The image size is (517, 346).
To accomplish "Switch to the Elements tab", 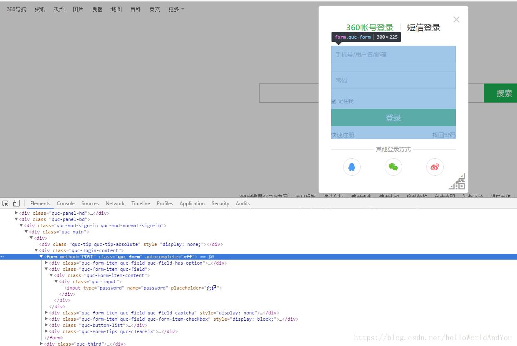I will [40, 204].
